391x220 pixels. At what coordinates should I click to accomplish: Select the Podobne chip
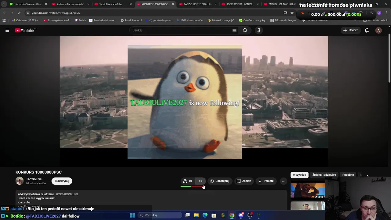[348, 175]
